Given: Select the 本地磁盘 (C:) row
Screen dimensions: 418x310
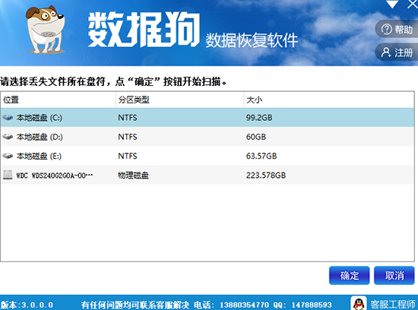Looking at the screenshot, I should pyautogui.click(x=207, y=117).
